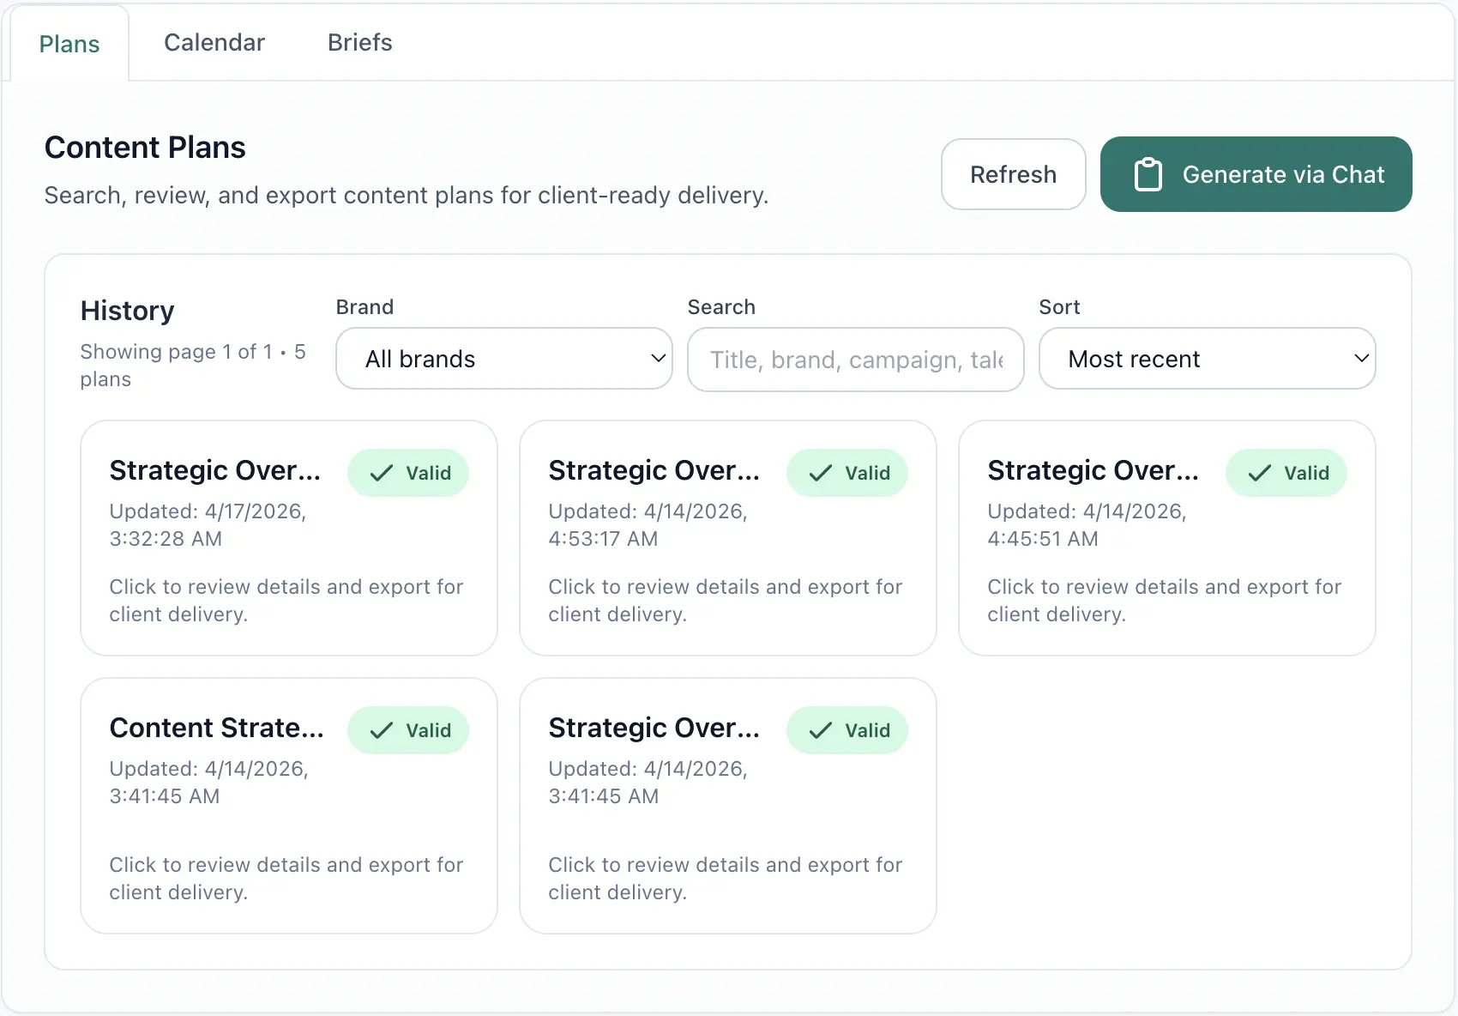1458x1016 pixels.
Task: Switch to the Calendar tab
Action: click(x=214, y=43)
